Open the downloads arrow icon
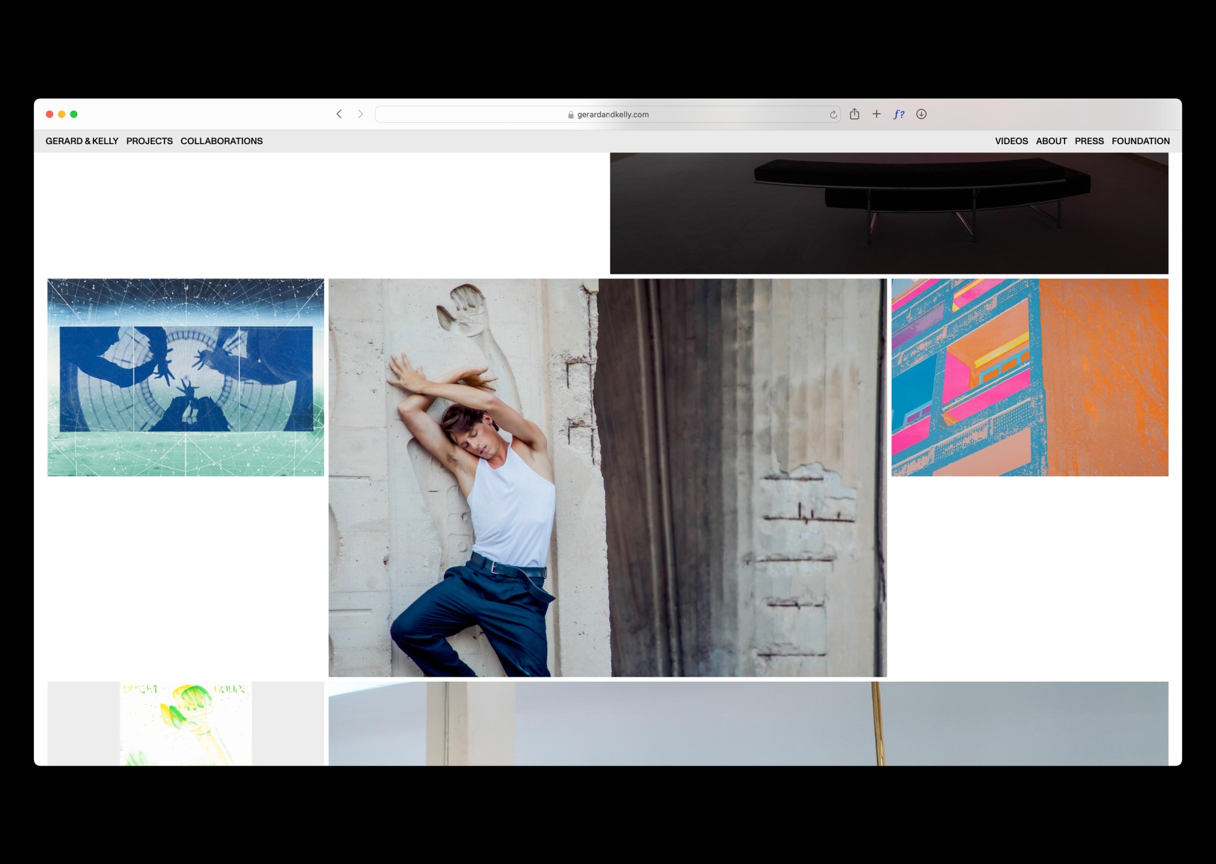This screenshot has height=864, width=1216. [921, 114]
